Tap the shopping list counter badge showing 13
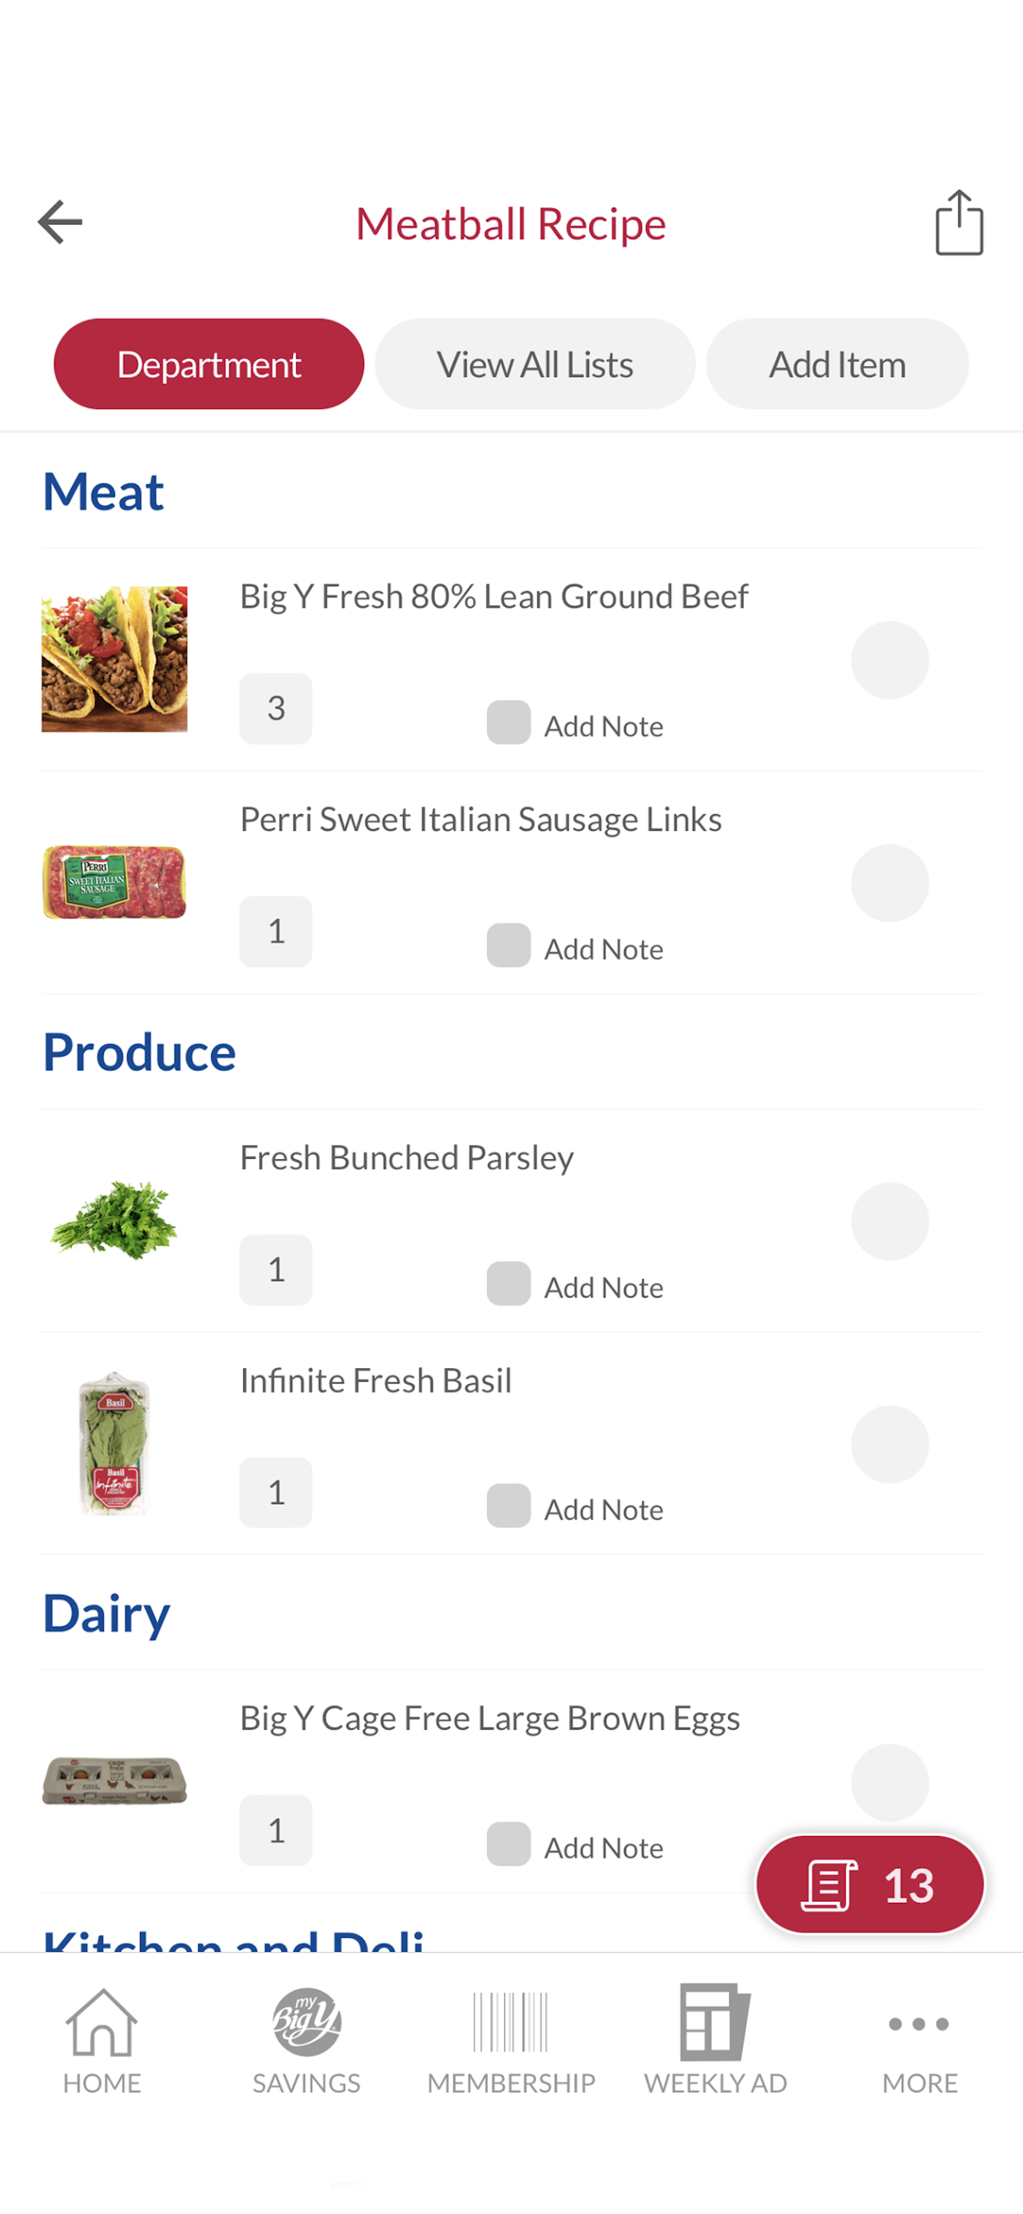The width and height of the screenshot is (1023, 2214). (869, 1883)
